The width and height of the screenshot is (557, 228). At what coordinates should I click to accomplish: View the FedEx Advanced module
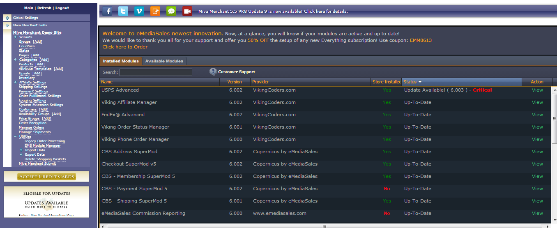pyautogui.click(x=537, y=115)
